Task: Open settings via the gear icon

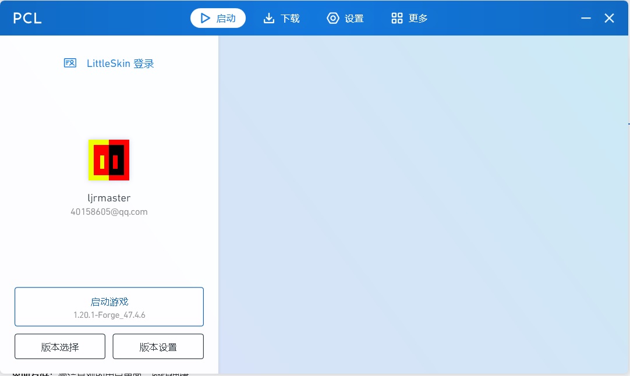Action: 332,18
